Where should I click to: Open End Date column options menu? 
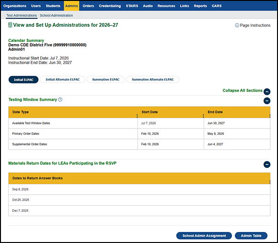[x=270, y=116]
